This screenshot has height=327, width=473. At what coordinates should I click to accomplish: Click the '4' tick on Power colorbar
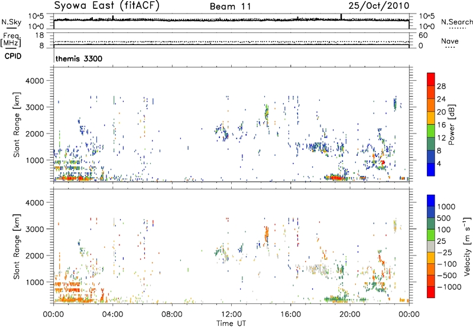[x=439, y=163]
